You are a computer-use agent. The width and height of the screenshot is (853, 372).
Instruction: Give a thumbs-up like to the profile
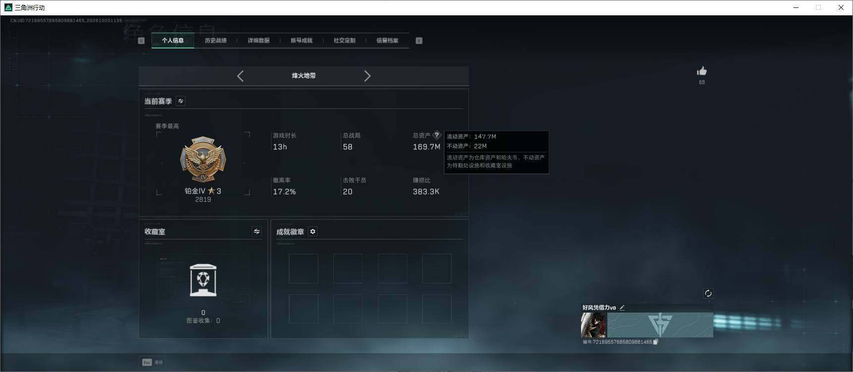pos(702,71)
